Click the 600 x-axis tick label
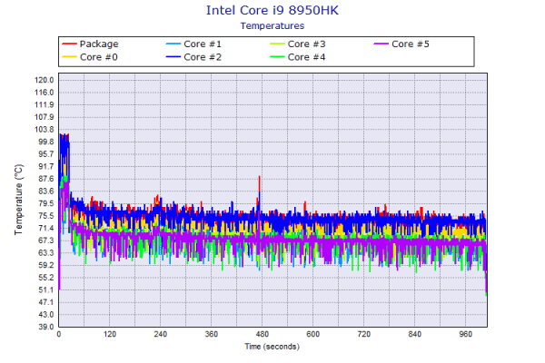The width and height of the screenshot is (545, 363). (x=312, y=334)
